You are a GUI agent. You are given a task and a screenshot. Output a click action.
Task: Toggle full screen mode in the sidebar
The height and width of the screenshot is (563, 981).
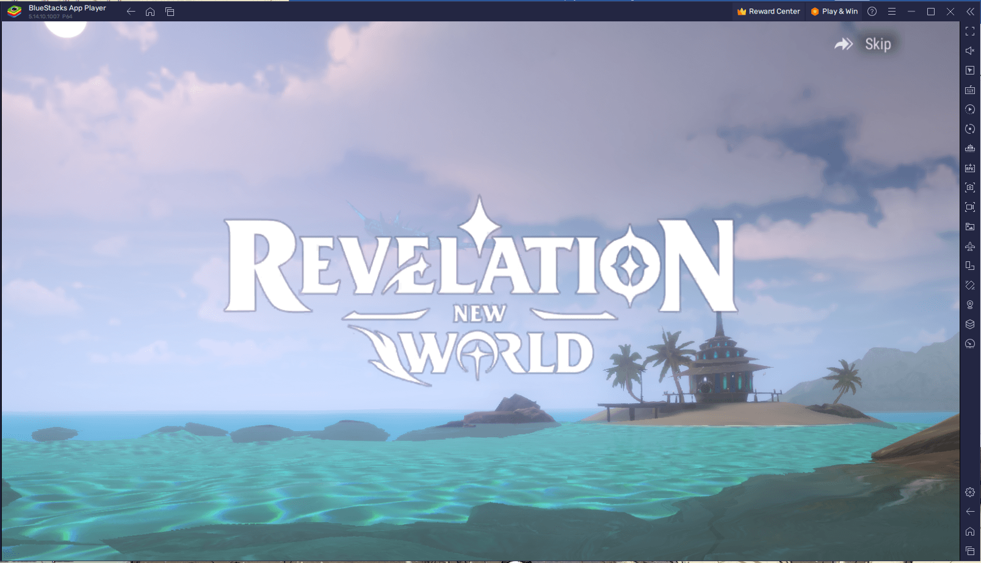tap(970, 31)
